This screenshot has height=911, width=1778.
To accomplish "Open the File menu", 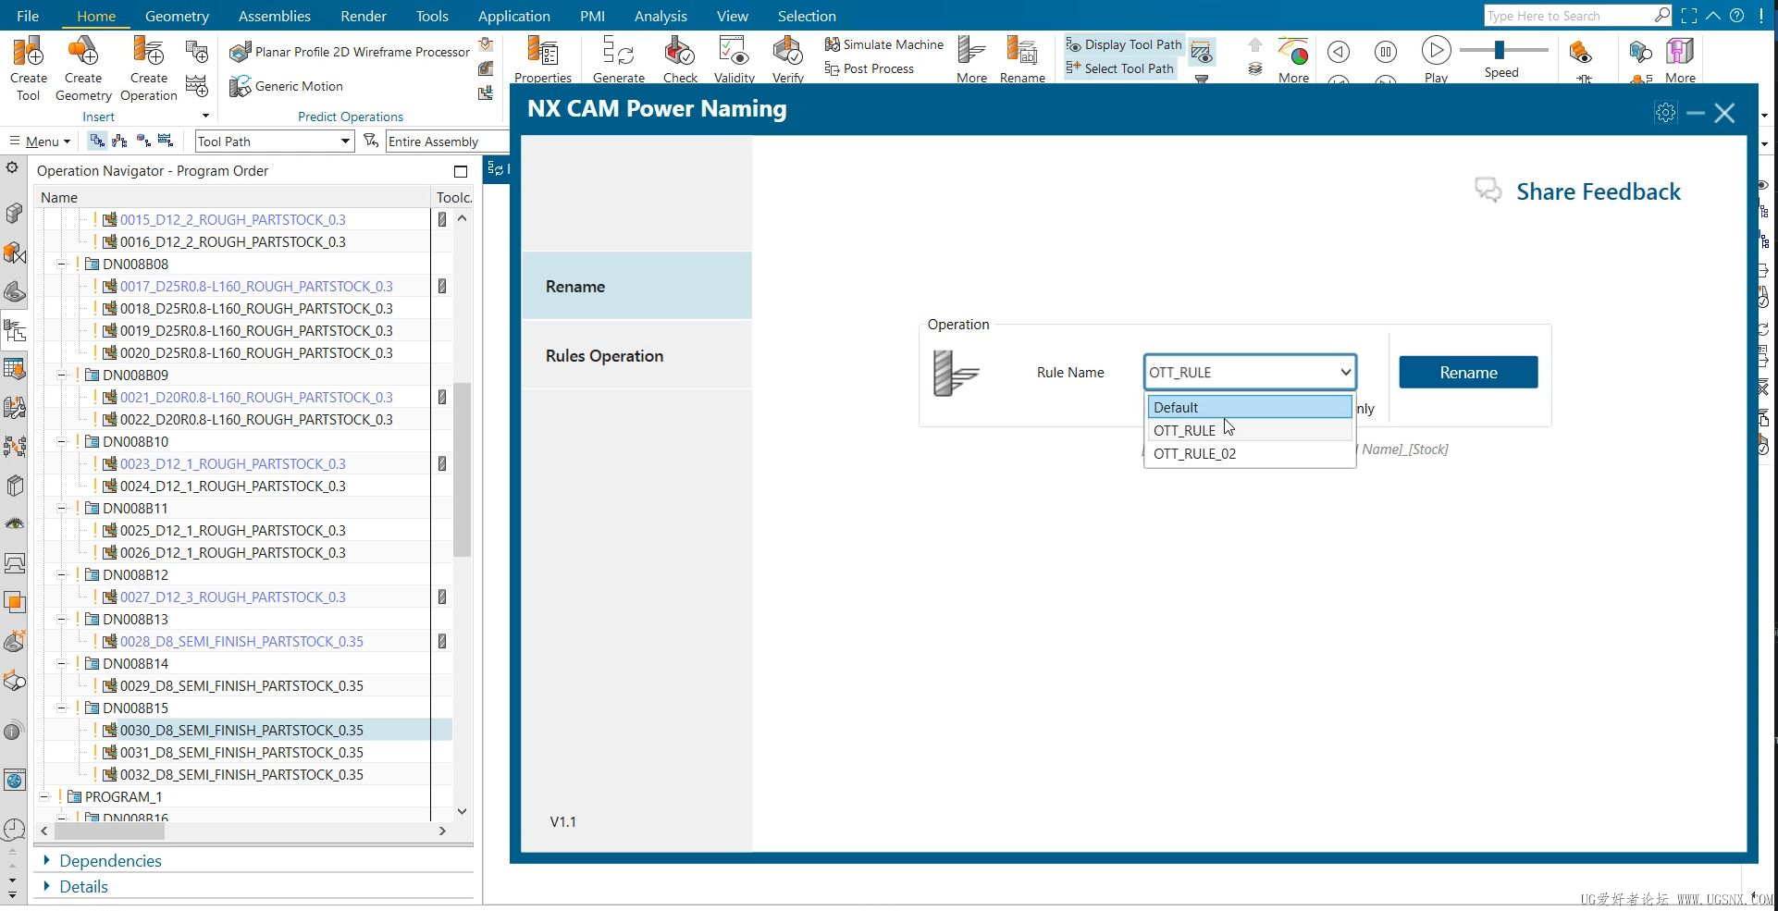I will click(28, 16).
